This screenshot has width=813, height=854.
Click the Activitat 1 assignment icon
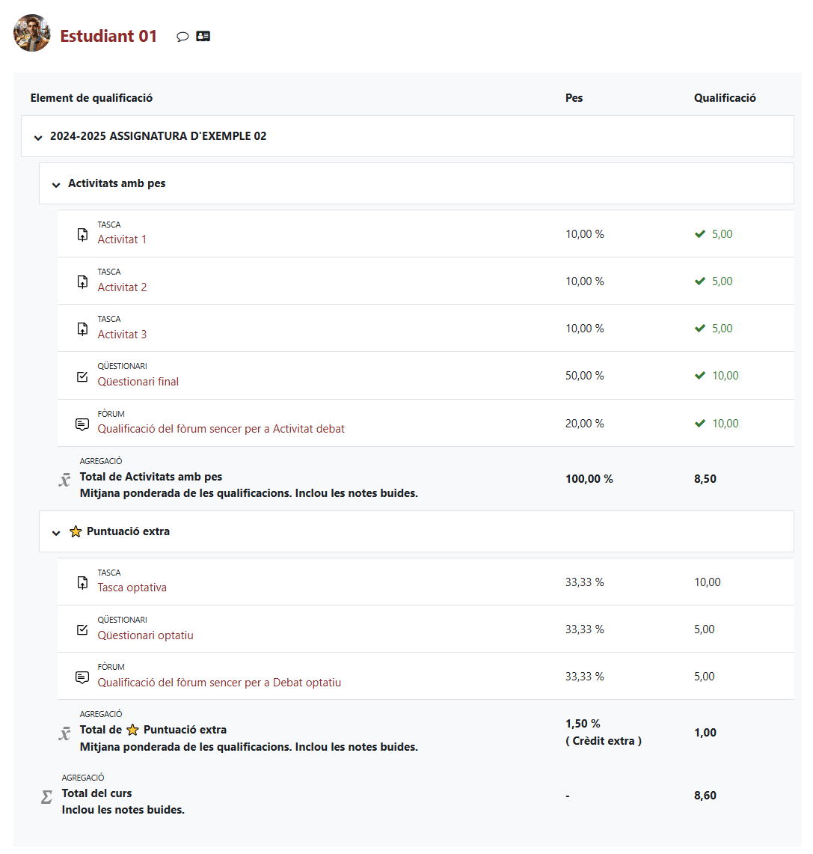pyautogui.click(x=82, y=234)
